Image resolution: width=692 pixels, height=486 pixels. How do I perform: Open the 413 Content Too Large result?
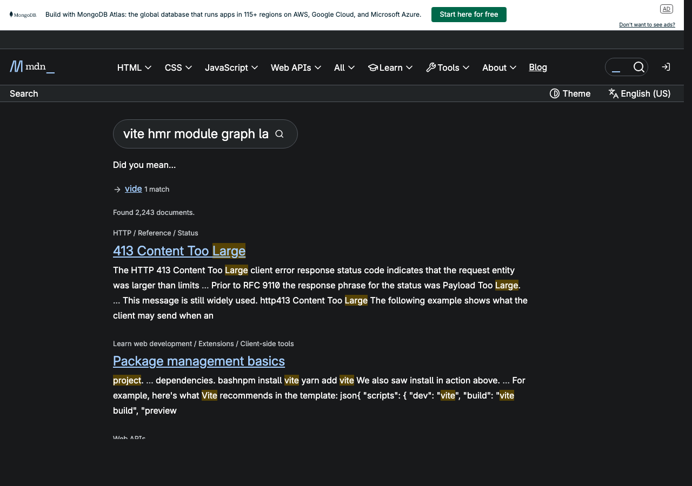click(179, 251)
